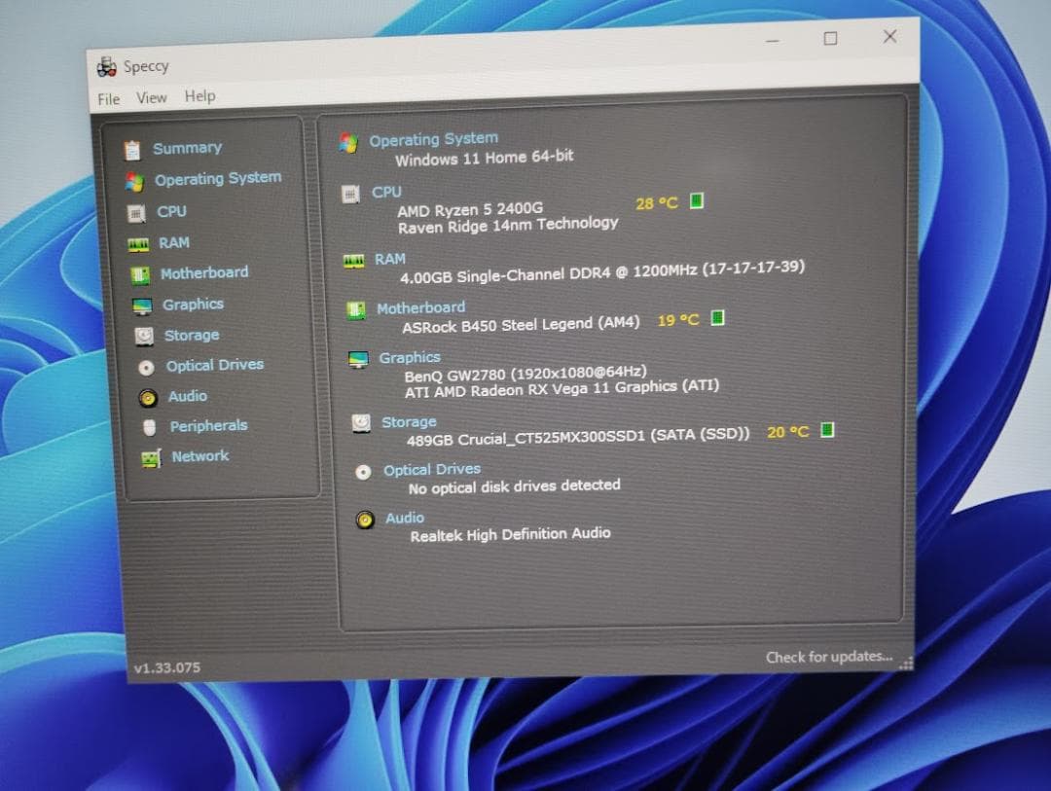Select the Operating System entry in sidebar
Viewport: 1051px width, 791px height.
point(218,179)
